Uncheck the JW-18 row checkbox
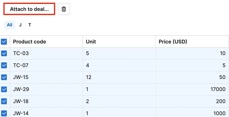The height and width of the screenshot is (117, 229). coord(4,101)
